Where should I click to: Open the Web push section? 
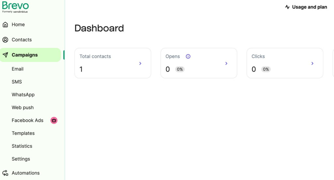coord(23,108)
